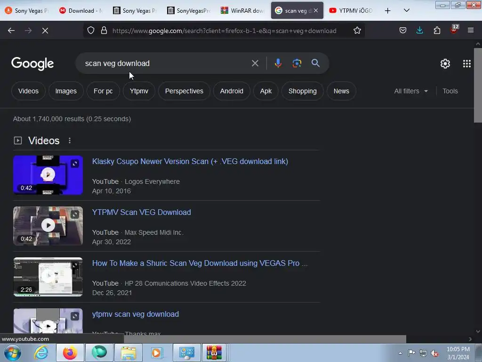Select the Perspectives filter
The image size is (482, 362).
184,91
